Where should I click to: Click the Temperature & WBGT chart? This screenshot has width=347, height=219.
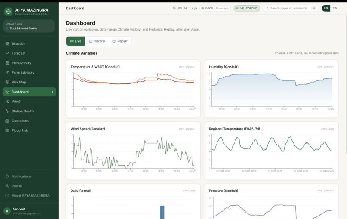(x=133, y=89)
